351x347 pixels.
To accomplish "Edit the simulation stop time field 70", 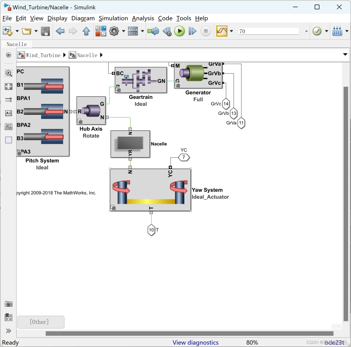I will point(269,31).
